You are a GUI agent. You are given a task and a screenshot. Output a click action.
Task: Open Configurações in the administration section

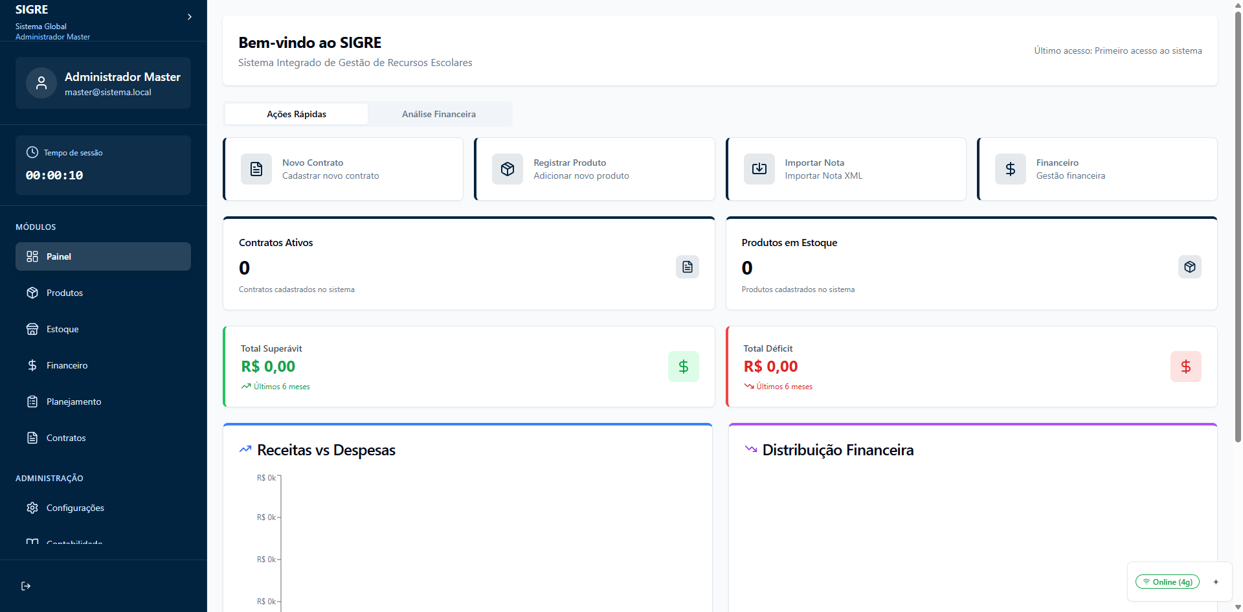(75, 508)
